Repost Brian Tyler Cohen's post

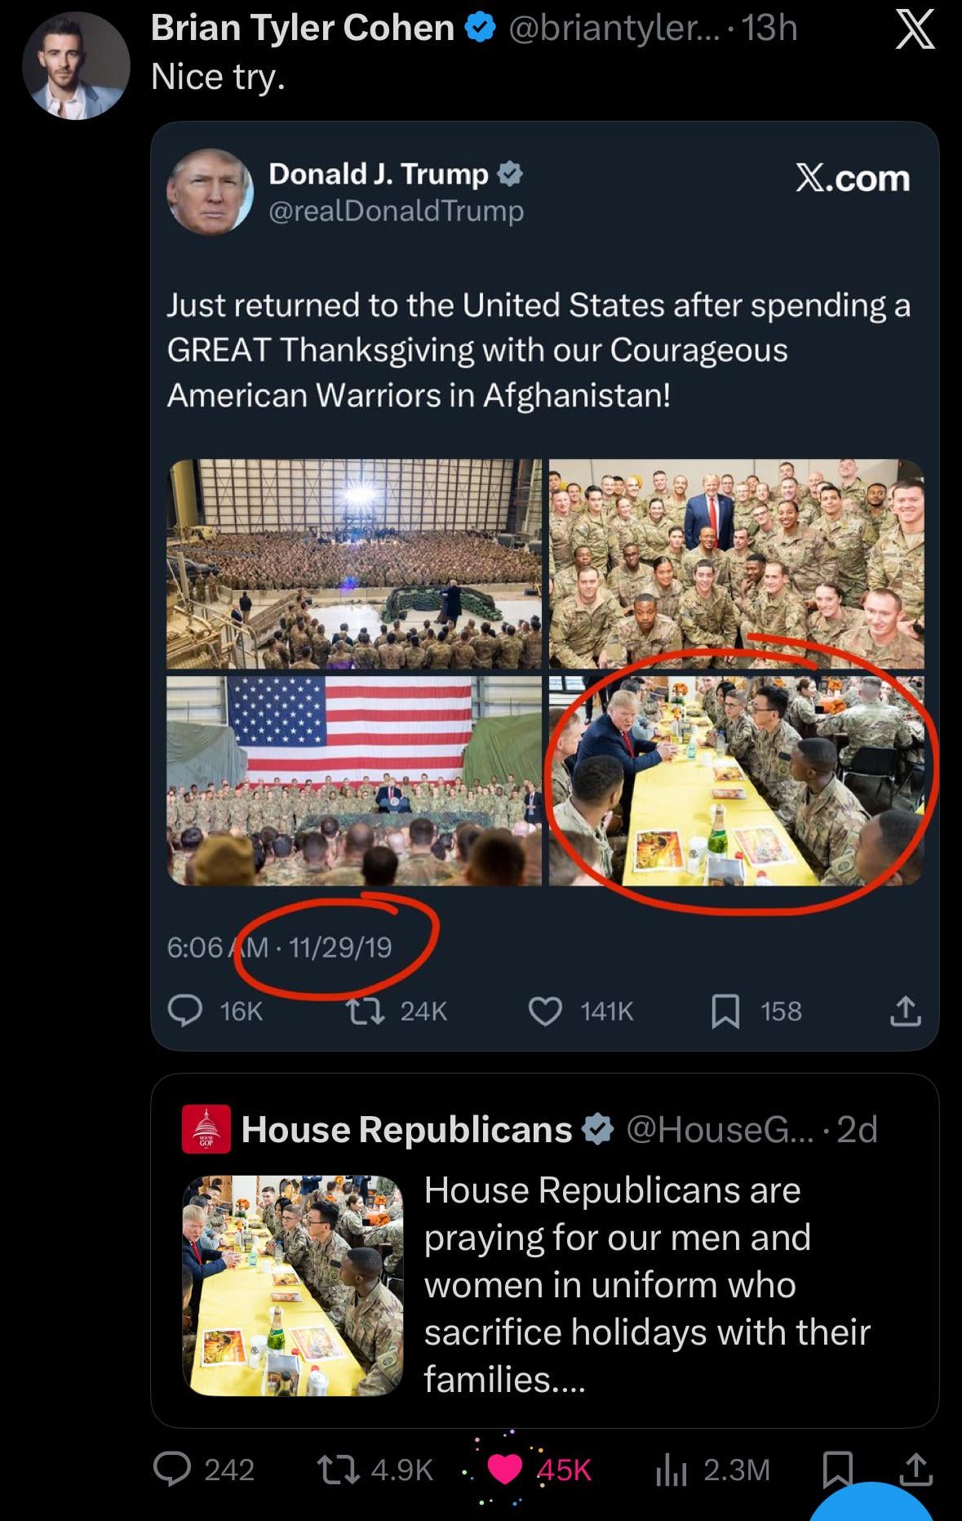pyautogui.click(x=331, y=1470)
